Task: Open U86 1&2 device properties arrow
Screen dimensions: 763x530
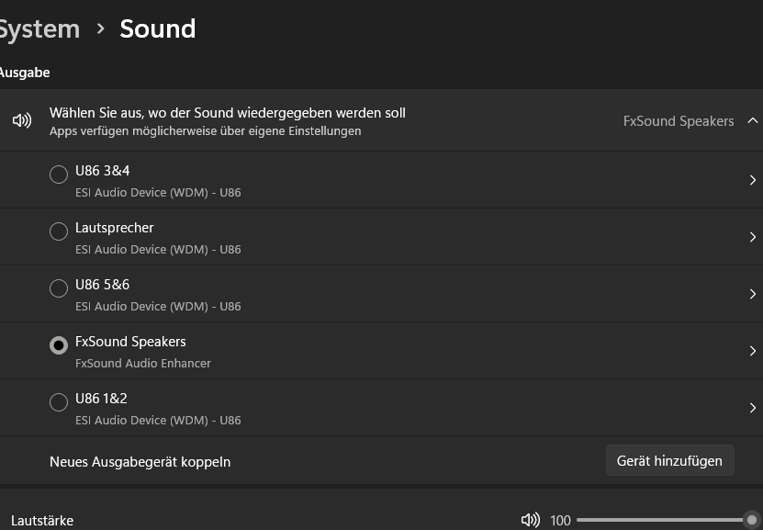Action: tap(753, 408)
